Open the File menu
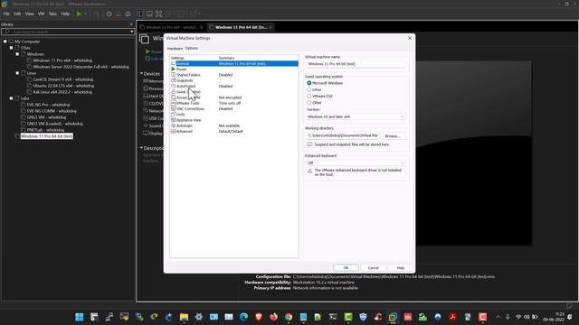 pos(6,14)
